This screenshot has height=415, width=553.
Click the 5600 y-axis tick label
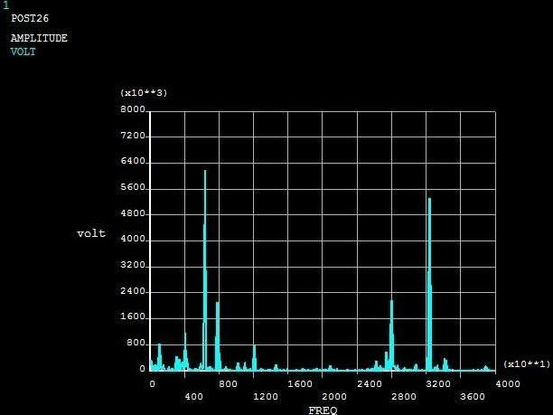tap(133, 187)
